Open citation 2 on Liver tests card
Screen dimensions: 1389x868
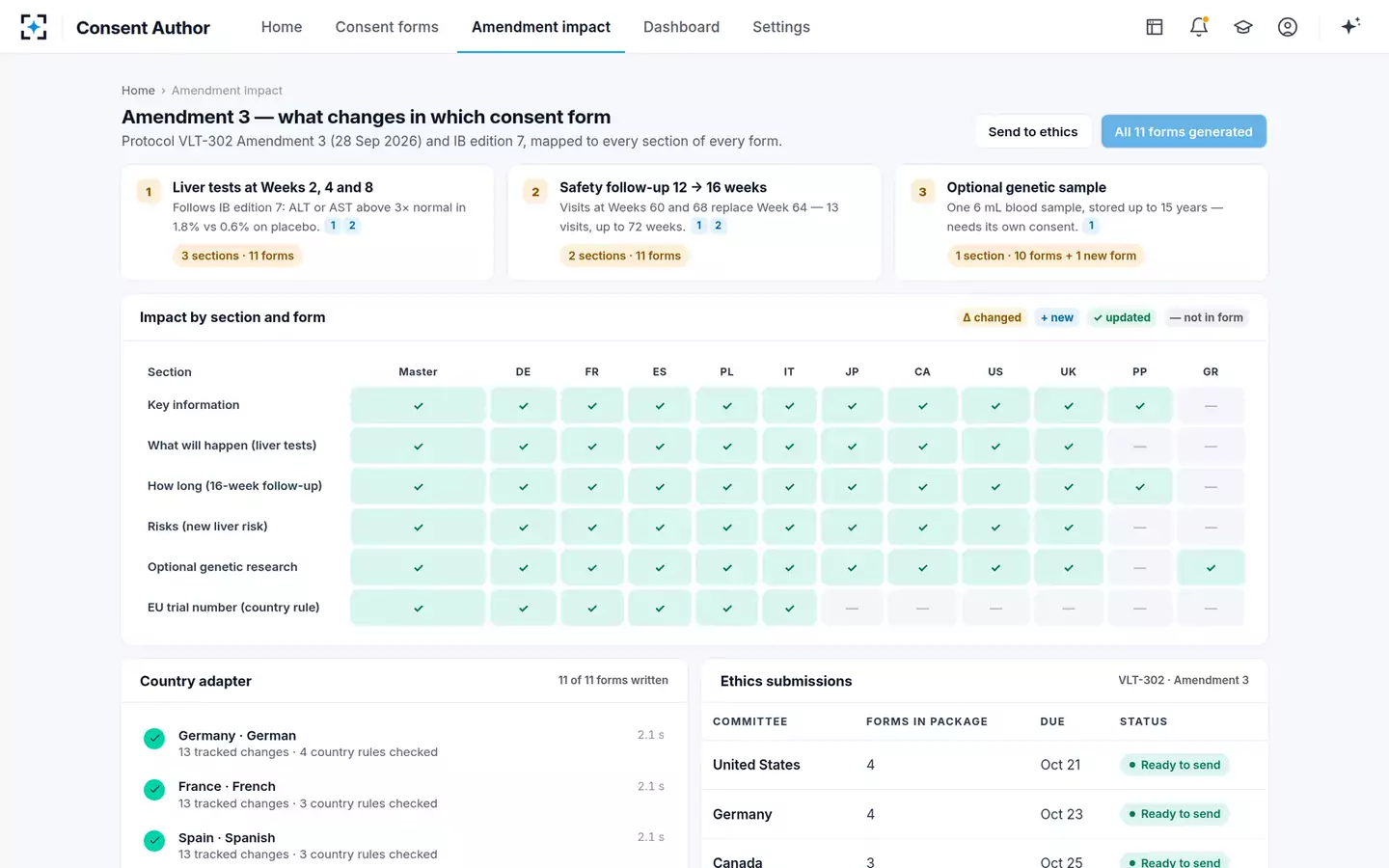pos(352,226)
